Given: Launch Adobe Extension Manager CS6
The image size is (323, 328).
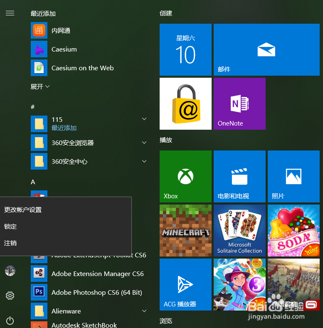Looking at the screenshot, I should point(89,274).
